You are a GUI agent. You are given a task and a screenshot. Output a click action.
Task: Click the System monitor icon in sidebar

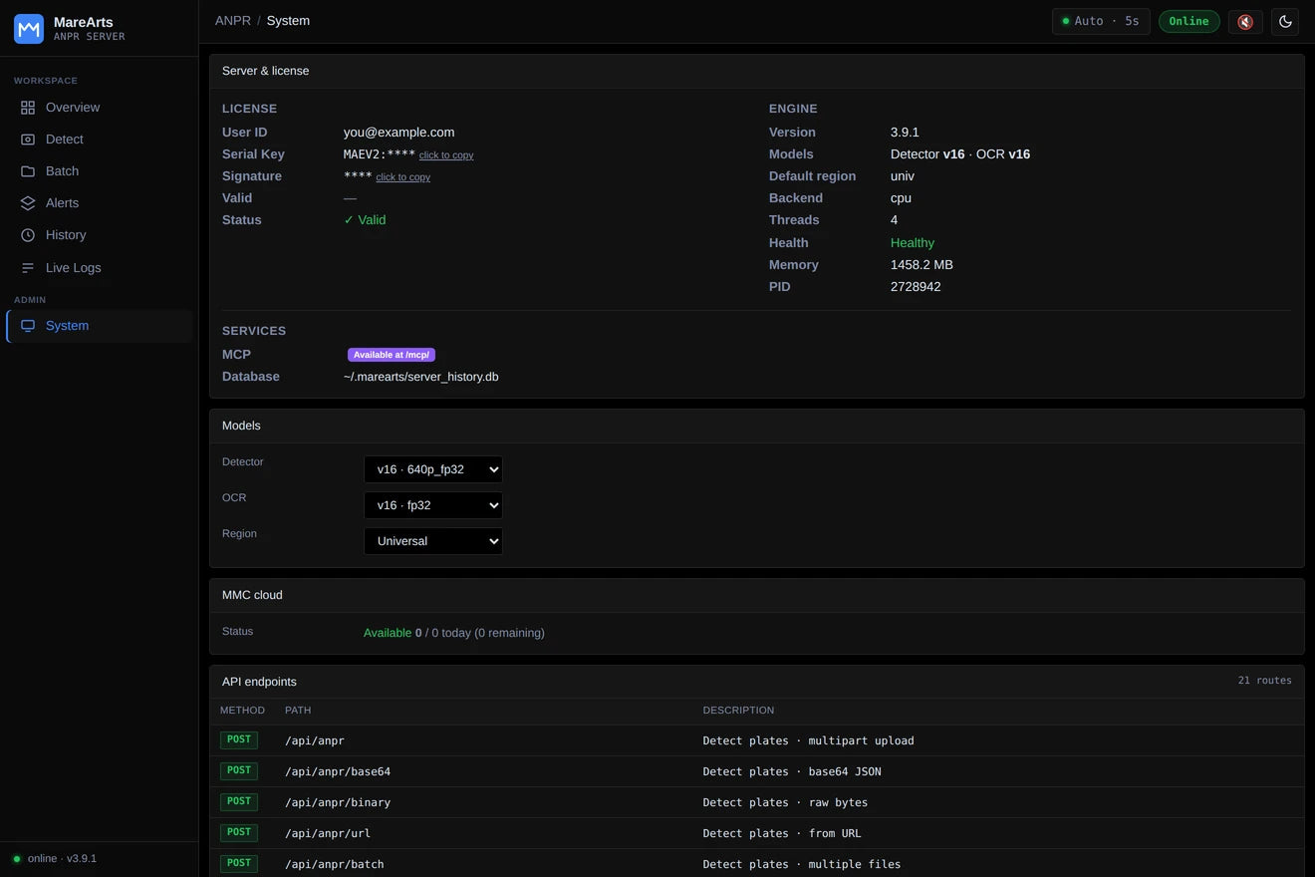pos(28,326)
